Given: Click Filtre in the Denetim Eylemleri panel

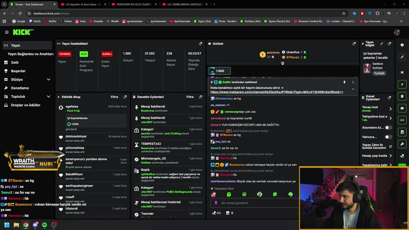Looking at the screenshot, I should 190,97.
